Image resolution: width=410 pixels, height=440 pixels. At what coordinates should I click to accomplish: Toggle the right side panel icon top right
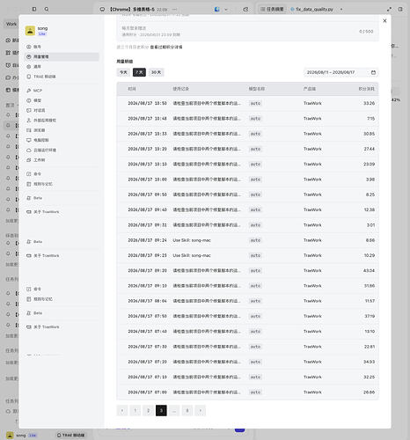tap(400, 10)
